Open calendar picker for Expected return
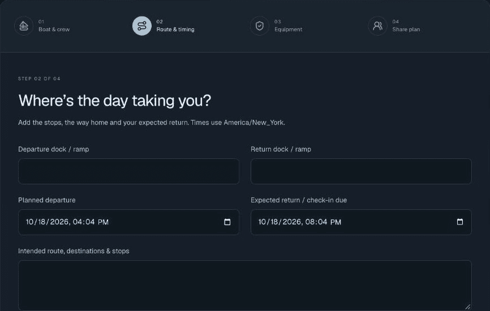490x311 pixels. (x=460, y=222)
